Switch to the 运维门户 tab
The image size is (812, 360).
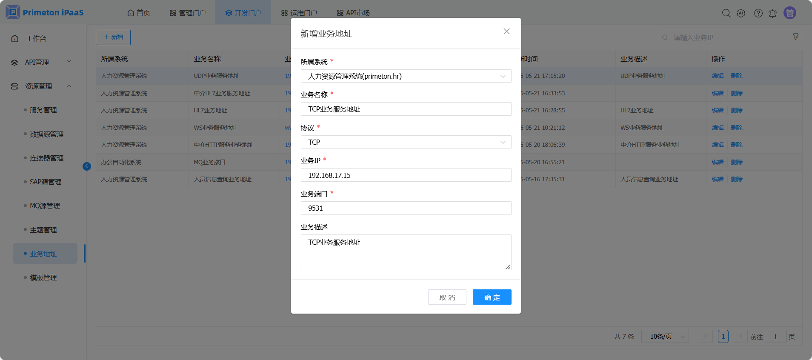299,13
